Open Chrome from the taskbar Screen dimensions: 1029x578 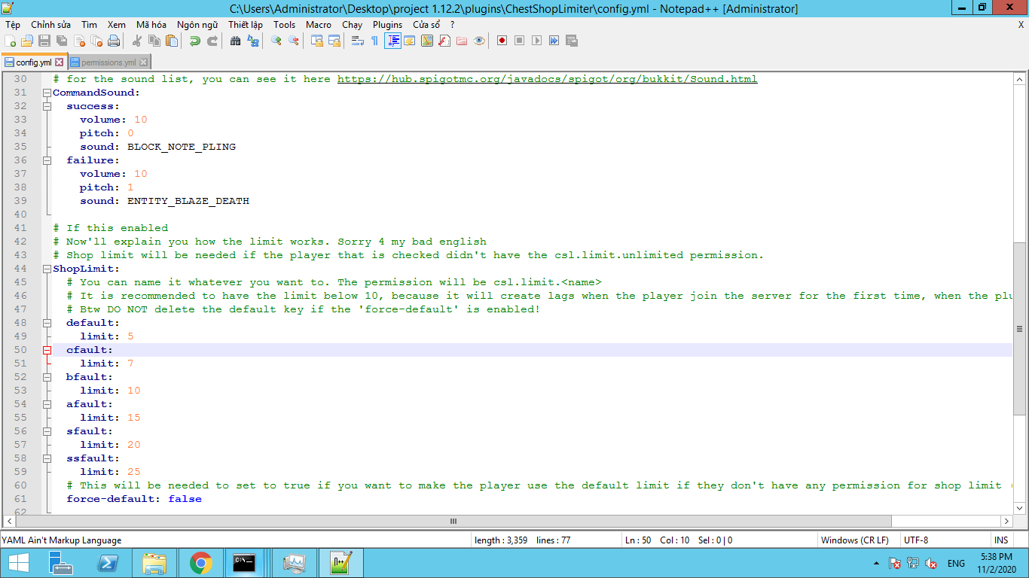point(200,563)
